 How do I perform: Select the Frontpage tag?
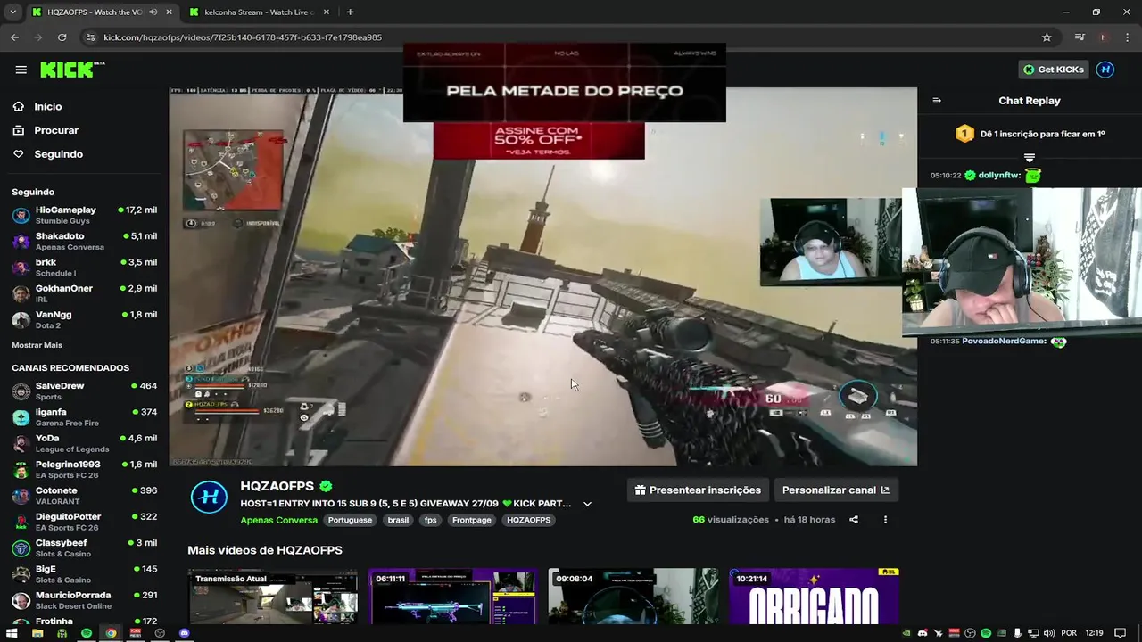[472, 520]
